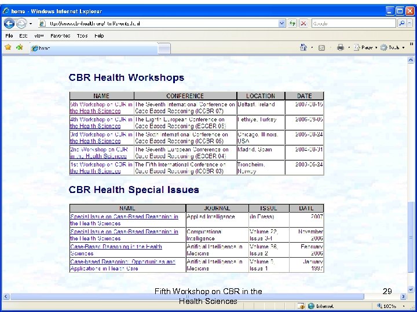417x312 pixels.
Task: Click the horizontal scrollbar right arrow
Action: coord(404,296)
